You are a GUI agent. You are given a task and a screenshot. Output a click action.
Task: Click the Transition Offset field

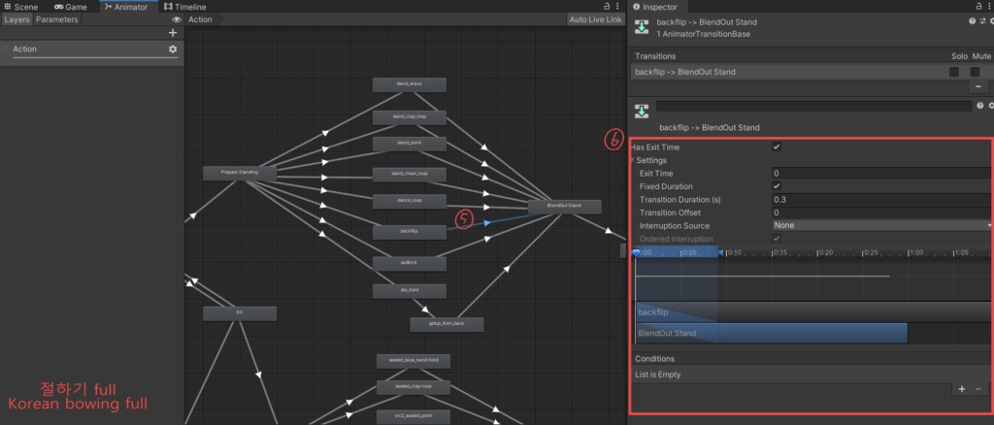[x=882, y=212]
